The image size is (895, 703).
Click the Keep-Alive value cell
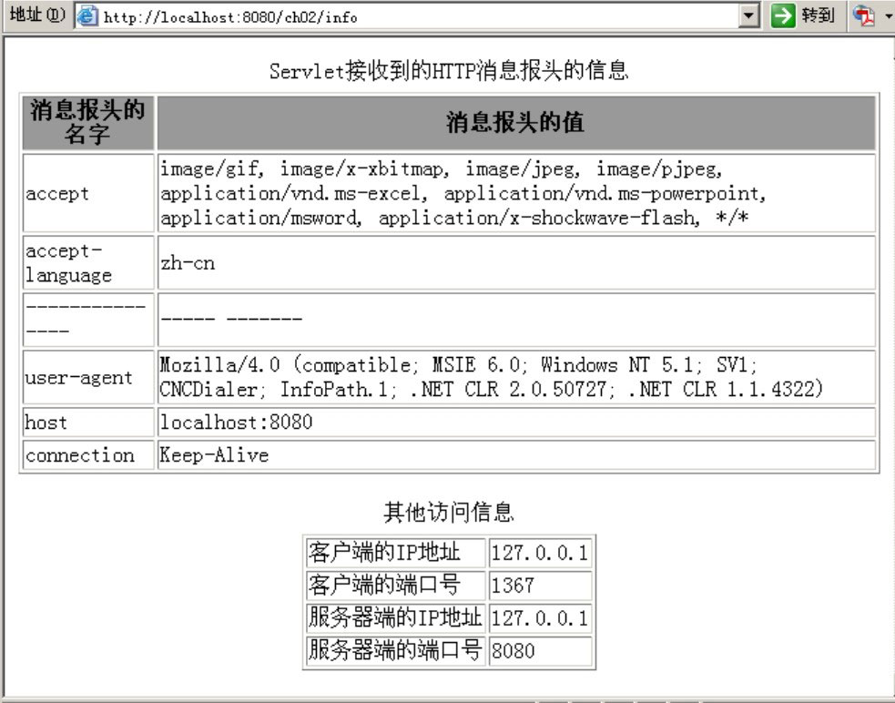(516, 455)
